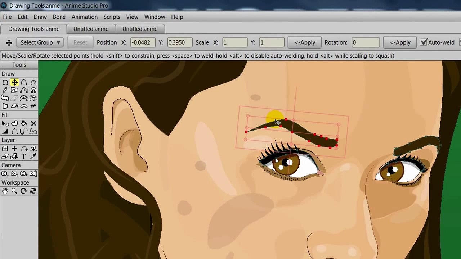Select the Layer Selector tool
Image resolution: width=461 pixels, height=259 pixels.
point(14,156)
